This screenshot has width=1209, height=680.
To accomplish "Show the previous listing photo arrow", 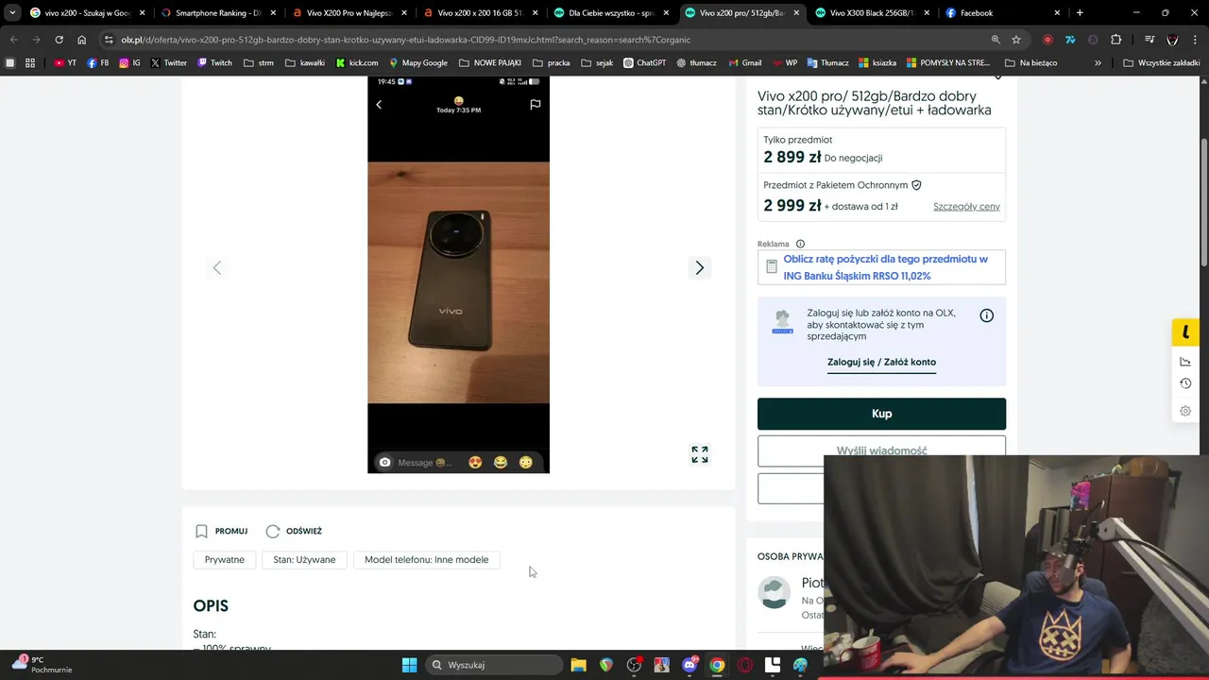I will click(x=217, y=268).
